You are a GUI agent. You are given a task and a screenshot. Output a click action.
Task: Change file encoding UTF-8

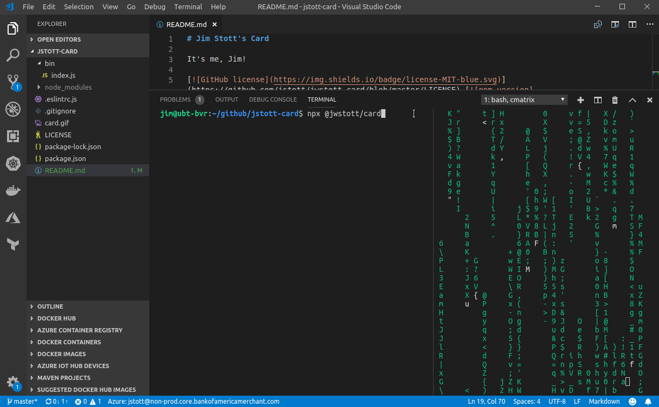click(x=557, y=402)
